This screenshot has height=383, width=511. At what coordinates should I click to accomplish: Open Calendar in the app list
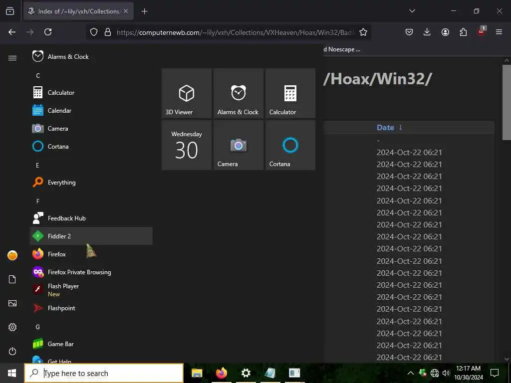pyautogui.click(x=91, y=110)
